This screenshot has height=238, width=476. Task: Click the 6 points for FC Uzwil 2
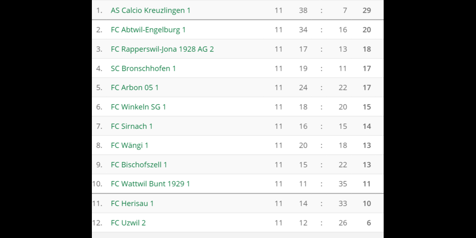[368, 223]
